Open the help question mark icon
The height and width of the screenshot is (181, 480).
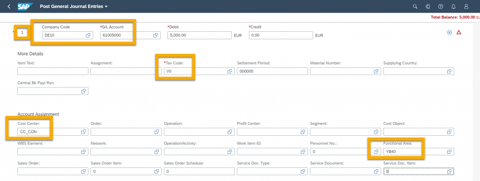click(441, 7)
